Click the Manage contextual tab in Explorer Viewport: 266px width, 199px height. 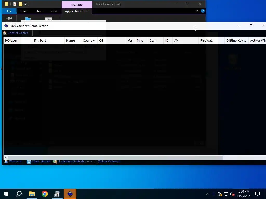coord(77,5)
